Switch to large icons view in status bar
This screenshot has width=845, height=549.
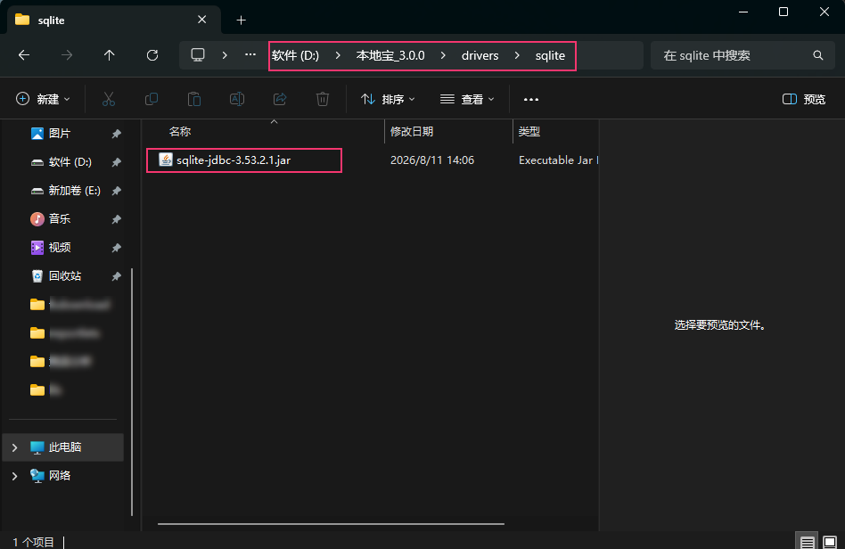830,542
